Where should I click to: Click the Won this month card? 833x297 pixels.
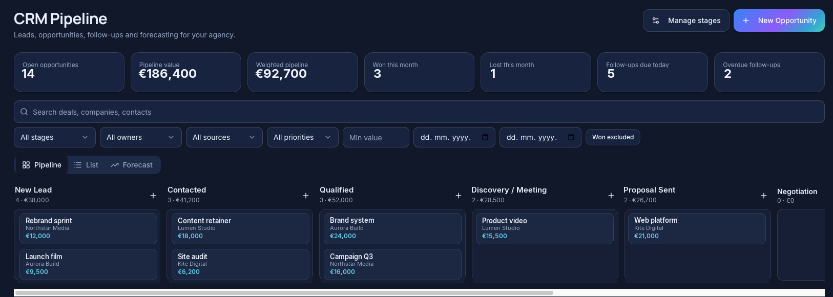tap(419, 72)
